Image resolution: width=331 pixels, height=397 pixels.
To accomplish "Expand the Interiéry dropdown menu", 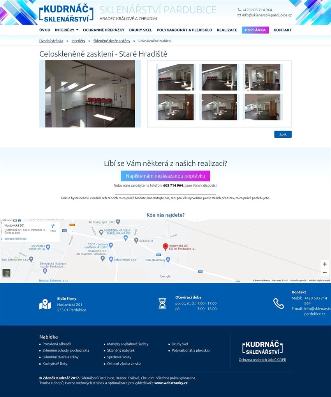I will click(67, 30).
